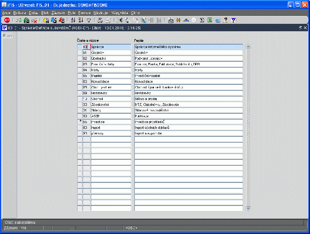Open the magnifier search icon

click(x=143, y=20)
